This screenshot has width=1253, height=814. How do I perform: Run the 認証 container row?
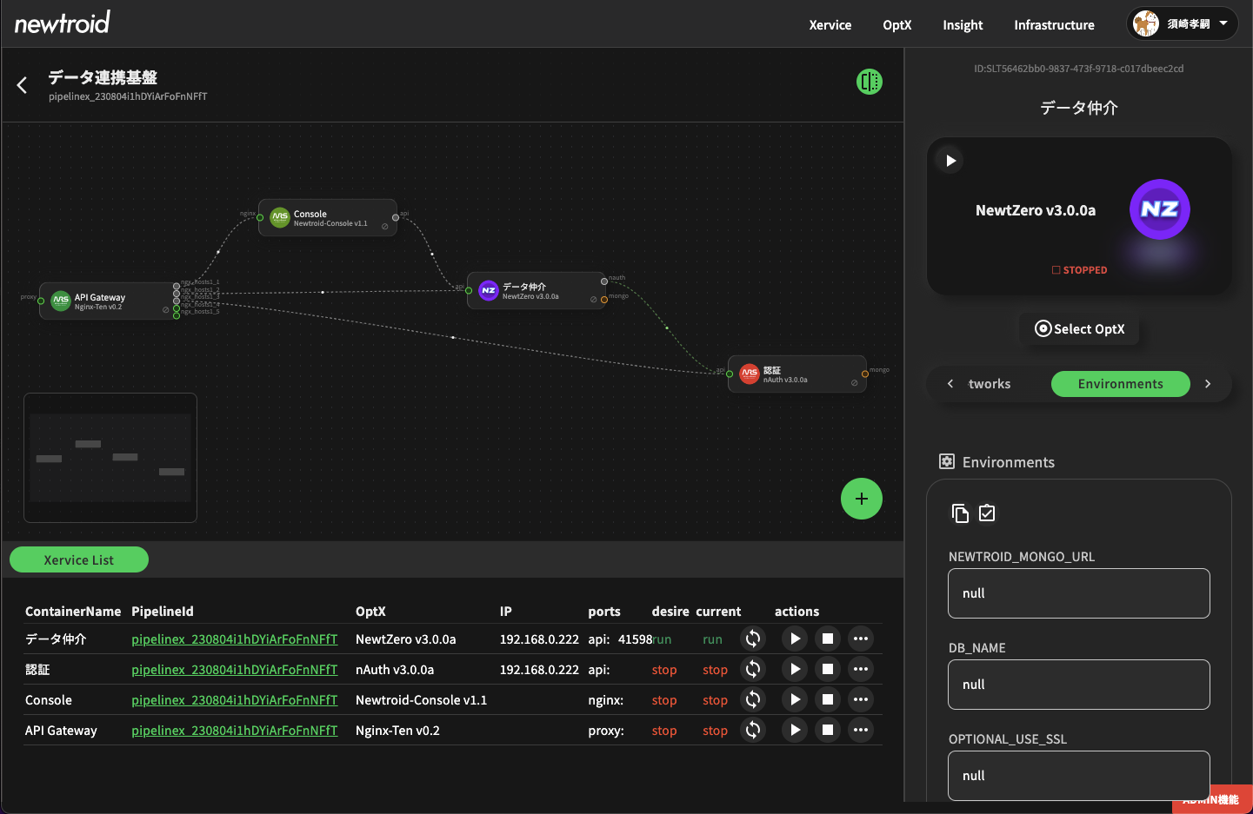[795, 669]
